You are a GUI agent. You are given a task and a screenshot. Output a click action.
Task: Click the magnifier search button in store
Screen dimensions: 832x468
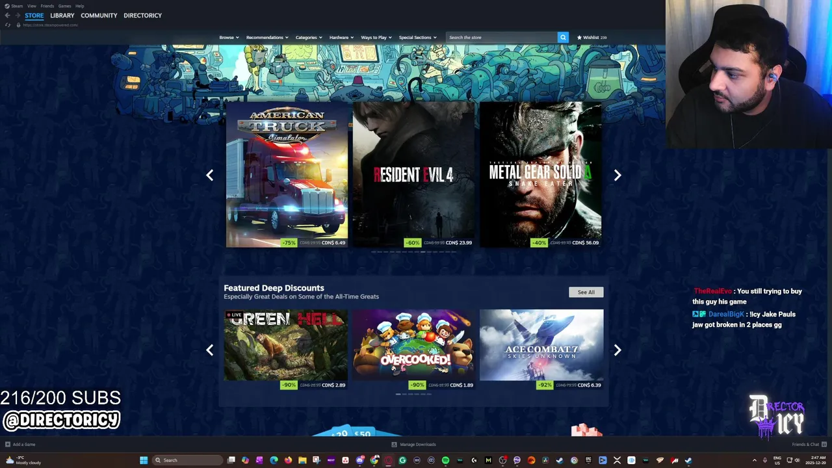pos(563,37)
